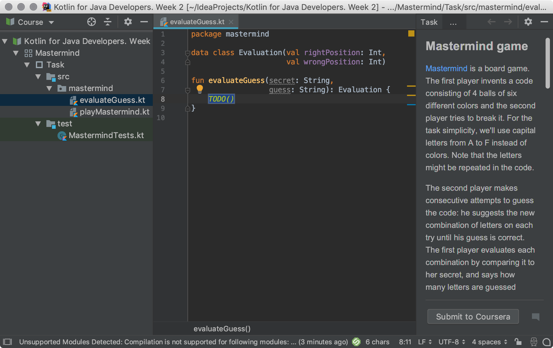Open the LF line separator dropdown

click(425, 342)
